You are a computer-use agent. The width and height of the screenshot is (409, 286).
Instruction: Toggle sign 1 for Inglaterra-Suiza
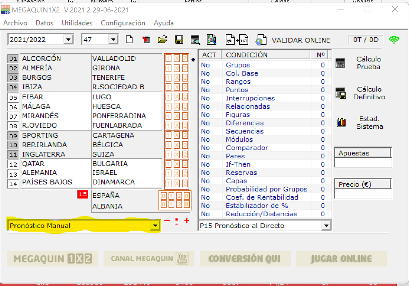(169, 154)
